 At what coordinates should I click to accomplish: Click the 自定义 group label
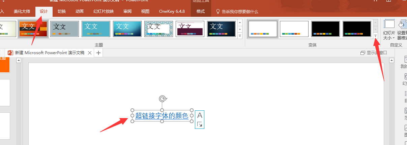click(x=396, y=45)
